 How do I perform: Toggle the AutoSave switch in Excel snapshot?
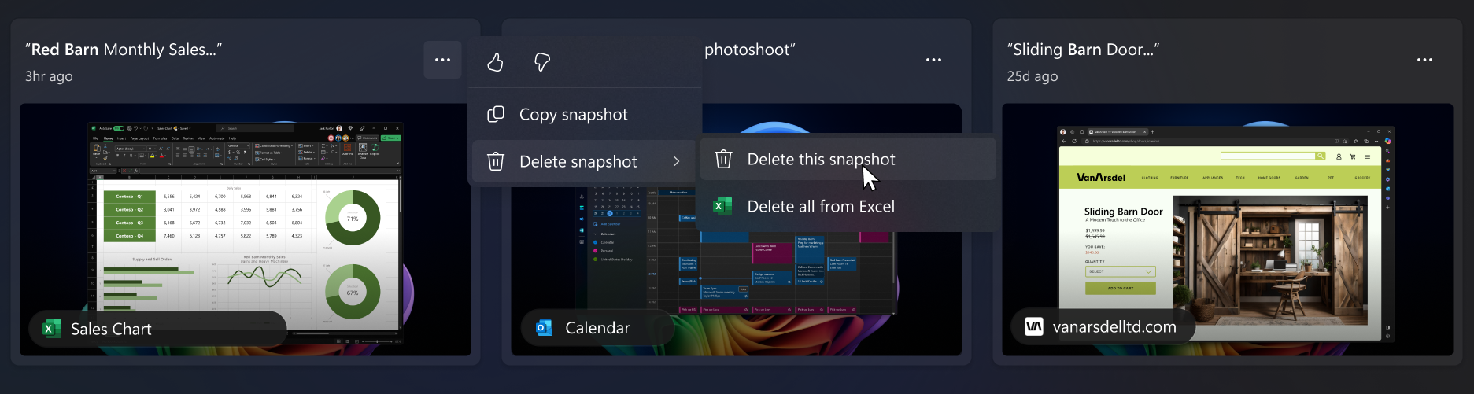coord(119,128)
